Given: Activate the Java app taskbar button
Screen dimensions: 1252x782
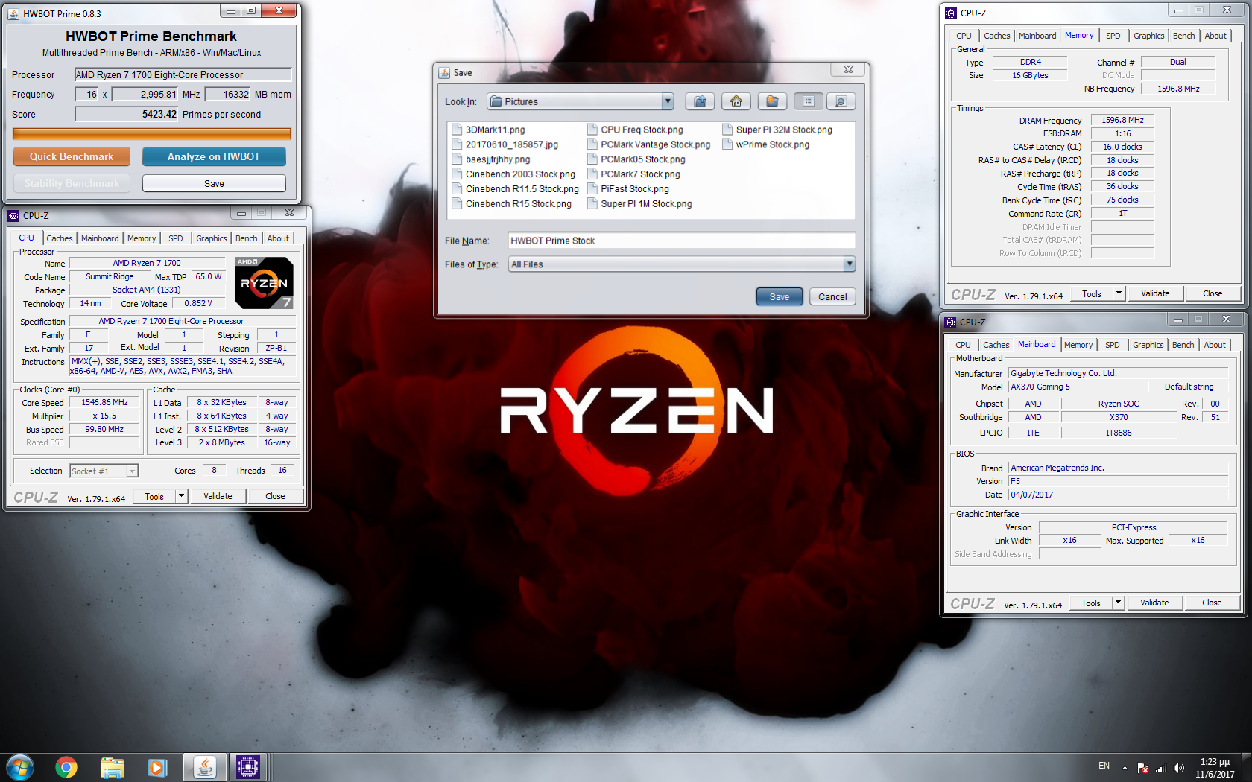Looking at the screenshot, I should point(204,767).
